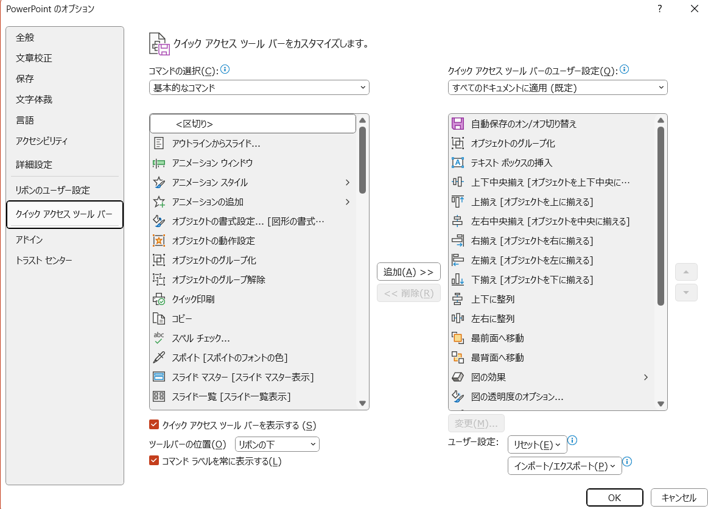Expand the アニメーションの追加 submenu arrow
Screen dimensions: 708x509
347,202
